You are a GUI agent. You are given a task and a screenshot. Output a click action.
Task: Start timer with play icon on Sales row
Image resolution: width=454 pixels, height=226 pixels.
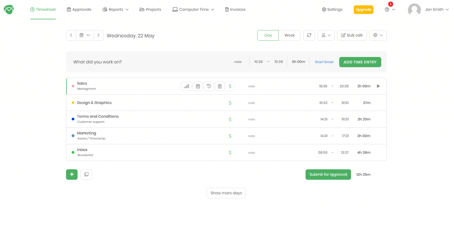pos(378,86)
